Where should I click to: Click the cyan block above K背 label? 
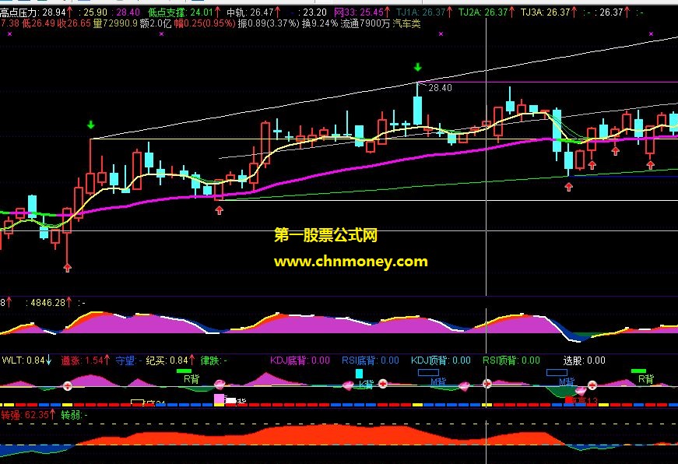pos(359,373)
